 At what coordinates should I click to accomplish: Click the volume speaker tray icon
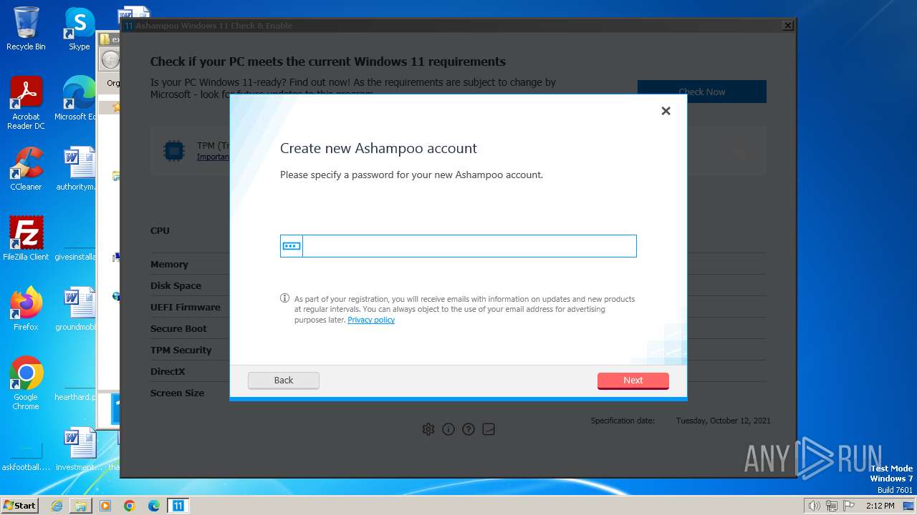[814, 506]
